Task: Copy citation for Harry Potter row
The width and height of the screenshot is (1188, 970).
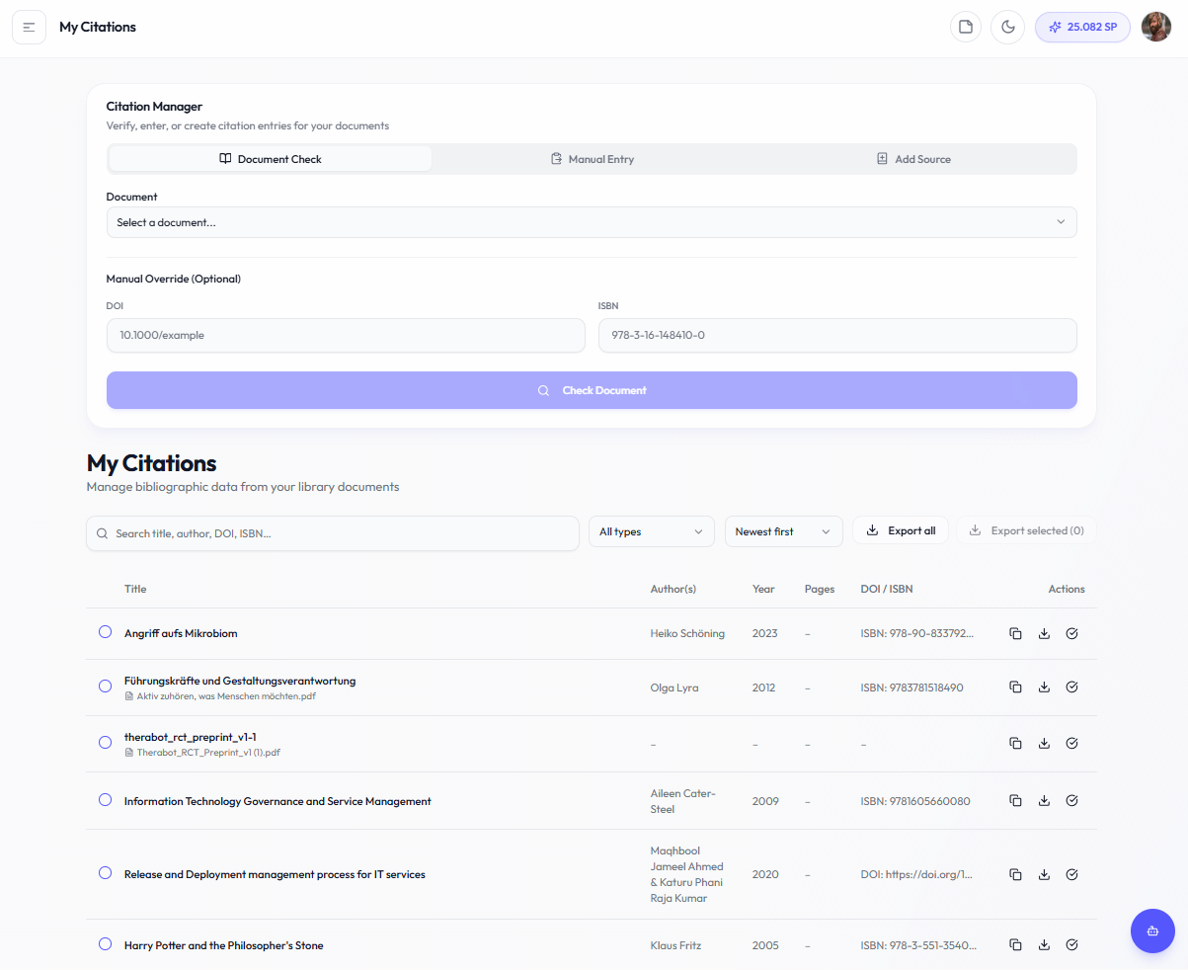Action: click(x=1015, y=945)
